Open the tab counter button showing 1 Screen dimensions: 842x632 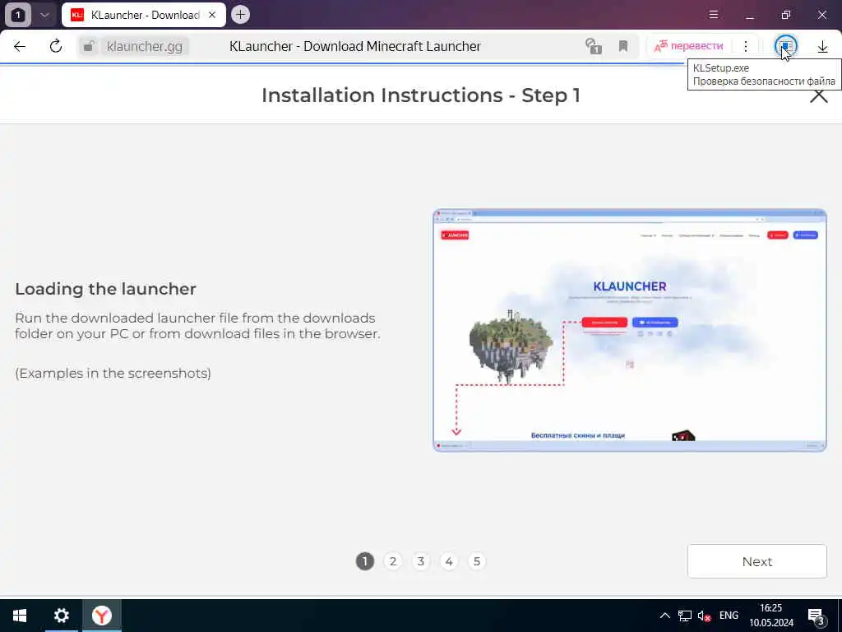pos(18,15)
